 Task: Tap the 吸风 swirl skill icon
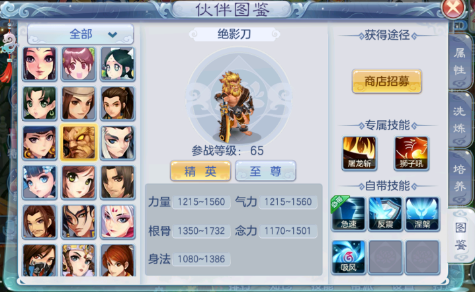pyautogui.click(x=349, y=257)
